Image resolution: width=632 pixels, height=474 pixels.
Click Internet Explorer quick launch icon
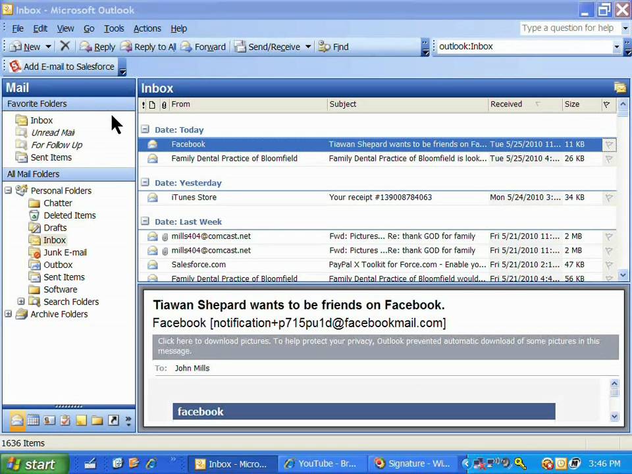coord(151,463)
